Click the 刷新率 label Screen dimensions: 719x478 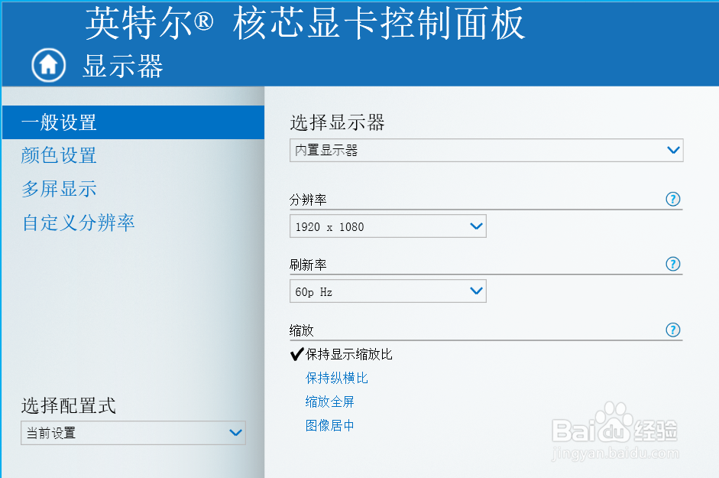coord(308,265)
